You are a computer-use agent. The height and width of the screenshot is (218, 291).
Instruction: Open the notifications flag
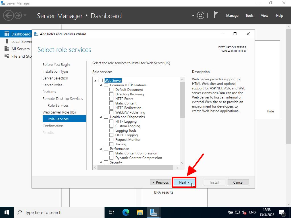pos(216,15)
